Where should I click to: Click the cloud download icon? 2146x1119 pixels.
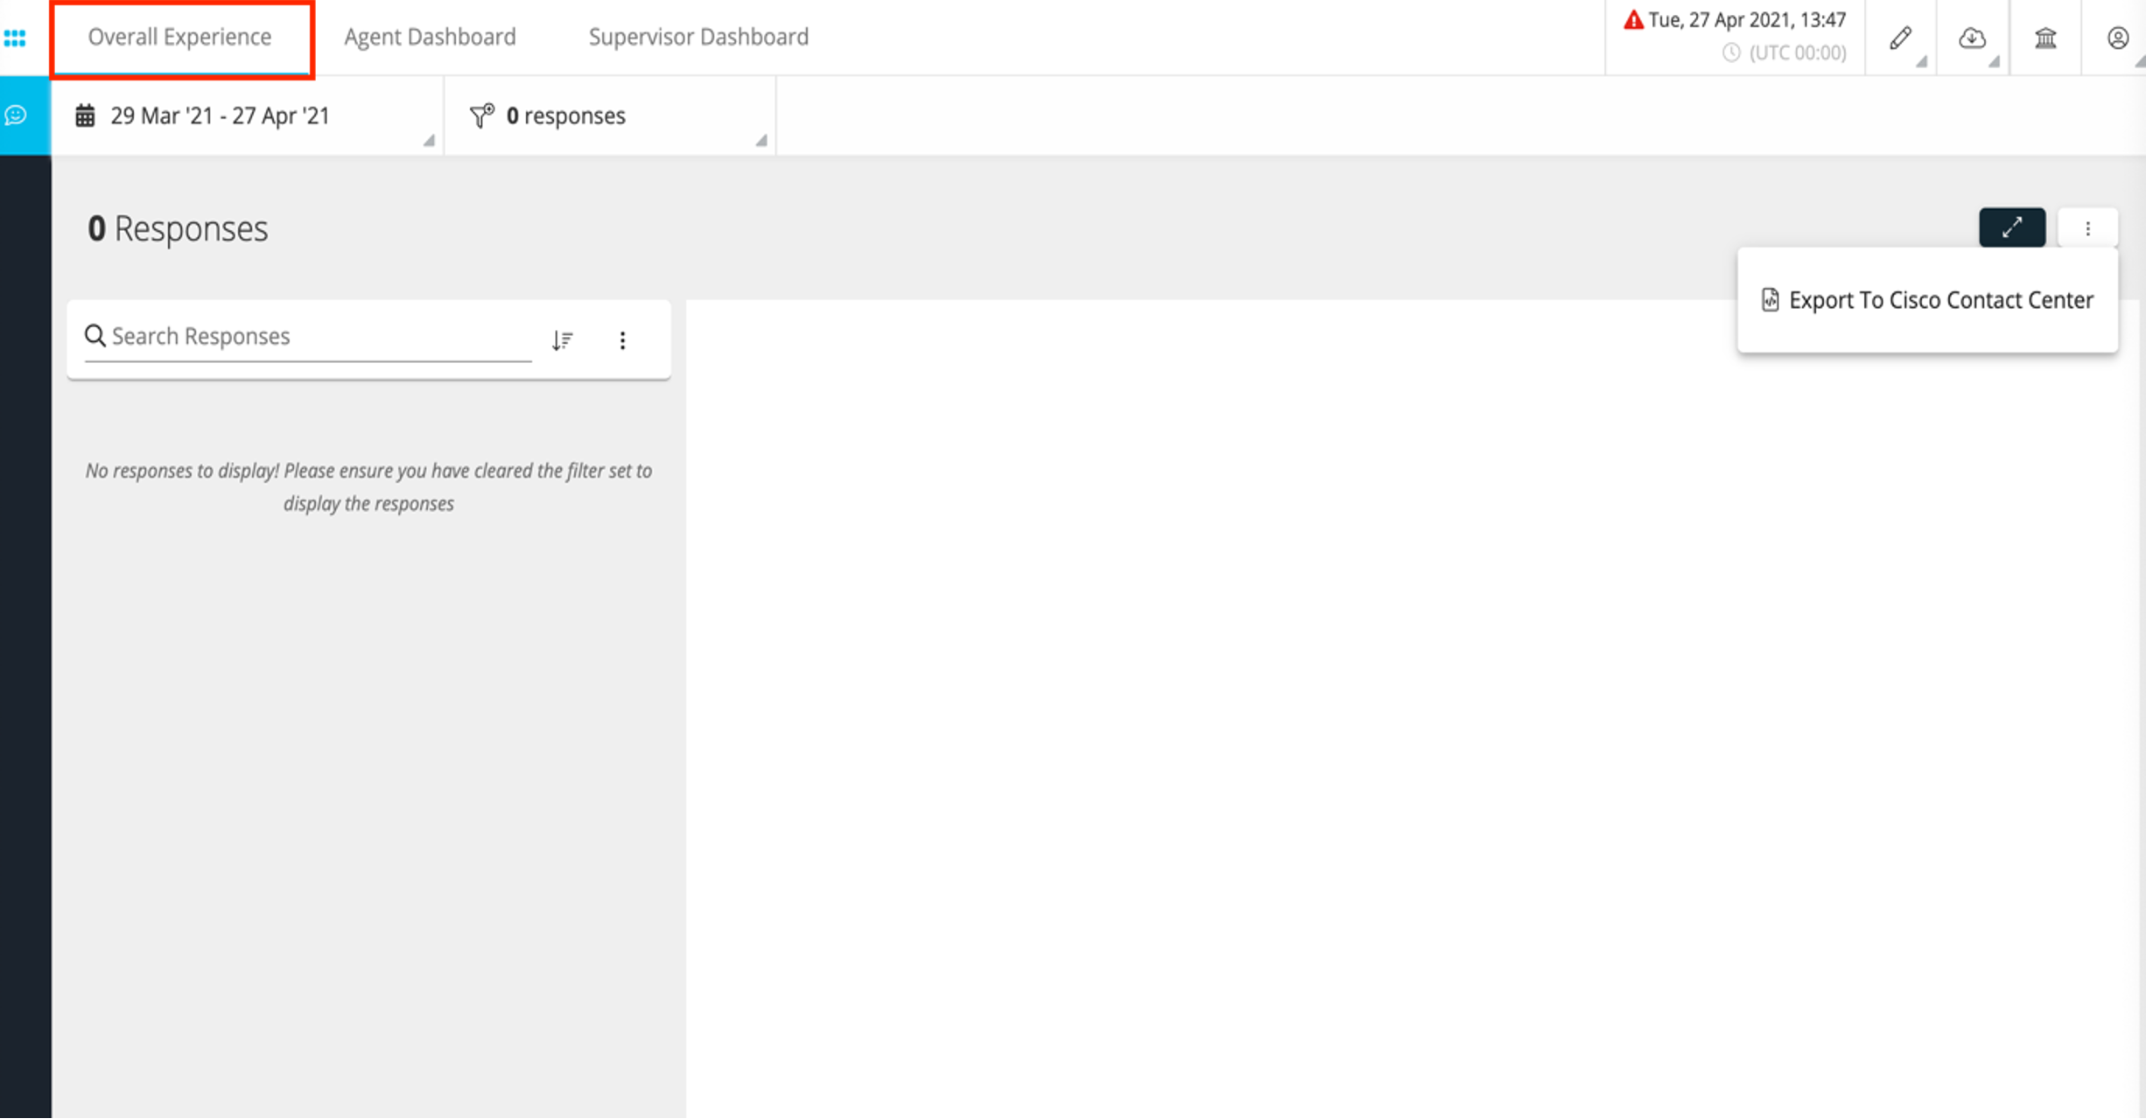coord(1972,38)
